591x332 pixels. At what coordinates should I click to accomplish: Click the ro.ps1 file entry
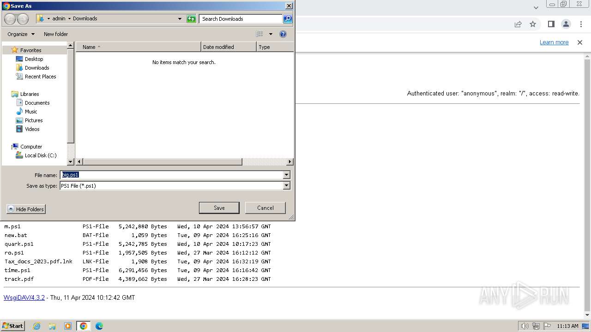coord(14,253)
